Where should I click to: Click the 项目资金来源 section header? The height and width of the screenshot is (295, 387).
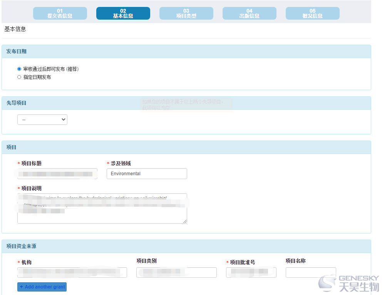(x=22, y=246)
